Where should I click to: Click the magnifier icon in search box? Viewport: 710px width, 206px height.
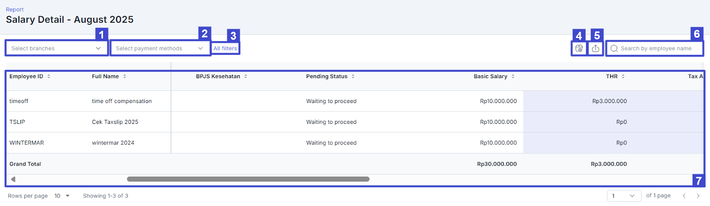[x=614, y=48]
